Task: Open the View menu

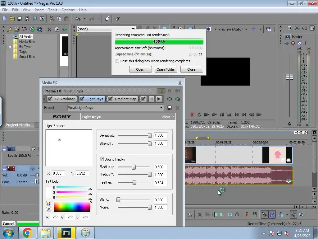Action: pyautogui.click(x=26, y=10)
